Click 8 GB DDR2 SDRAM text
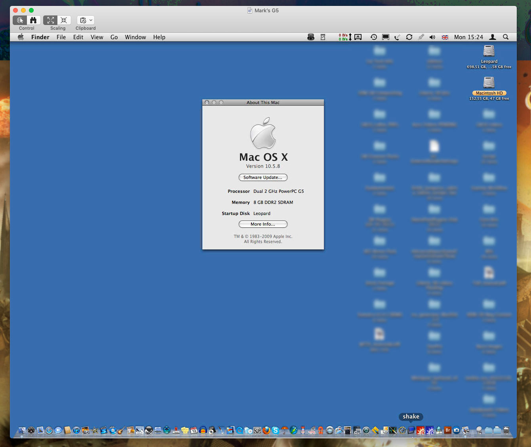The height and width of the screenshot is (447, 531). point(273,202)
